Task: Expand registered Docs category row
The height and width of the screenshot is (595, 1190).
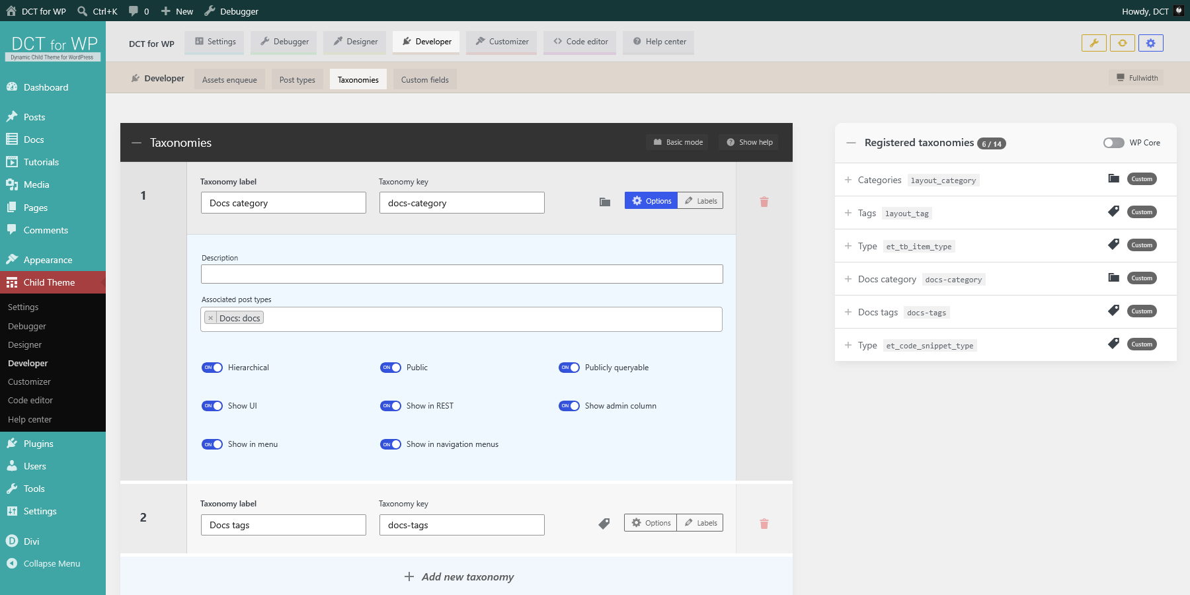Action: point(848,279)
